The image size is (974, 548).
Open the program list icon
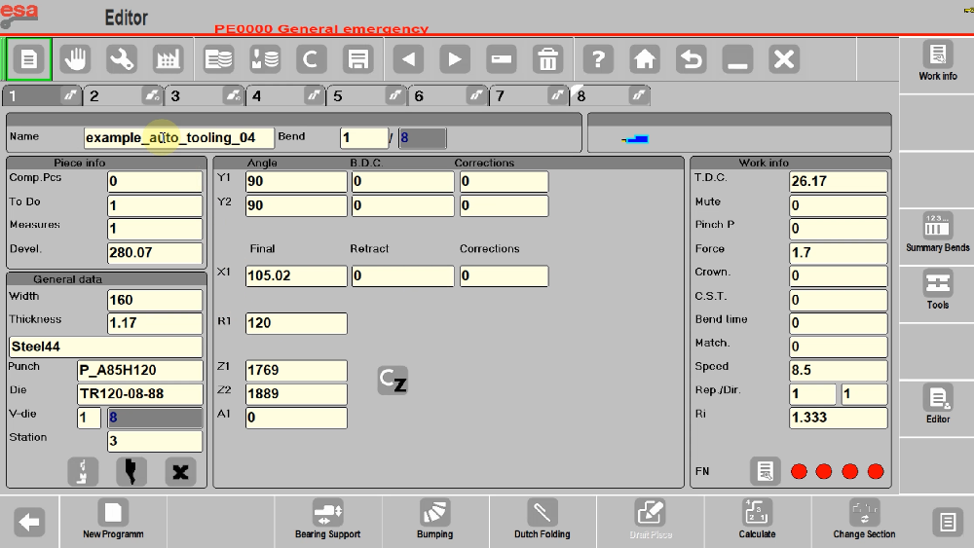click(x=218, y=59)
